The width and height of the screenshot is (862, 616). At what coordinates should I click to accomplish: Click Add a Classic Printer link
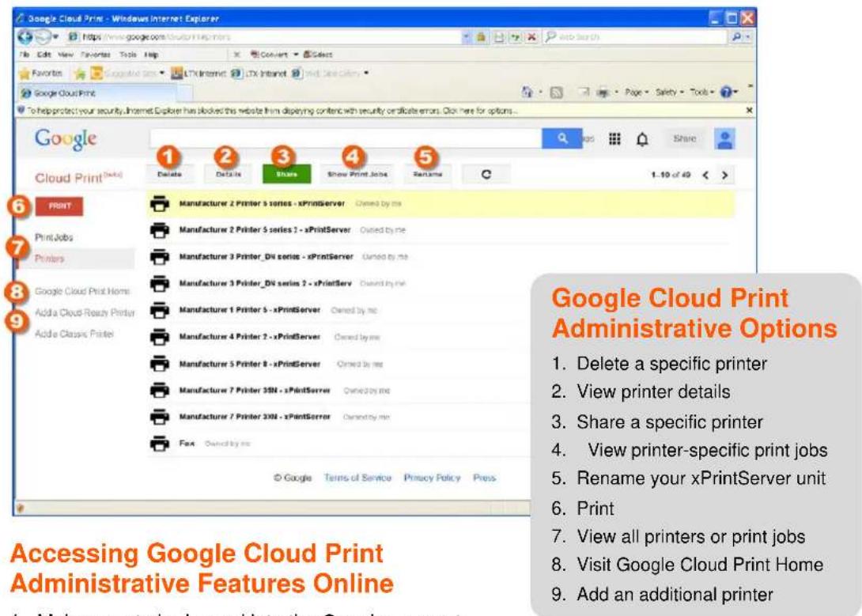point(74,334)
